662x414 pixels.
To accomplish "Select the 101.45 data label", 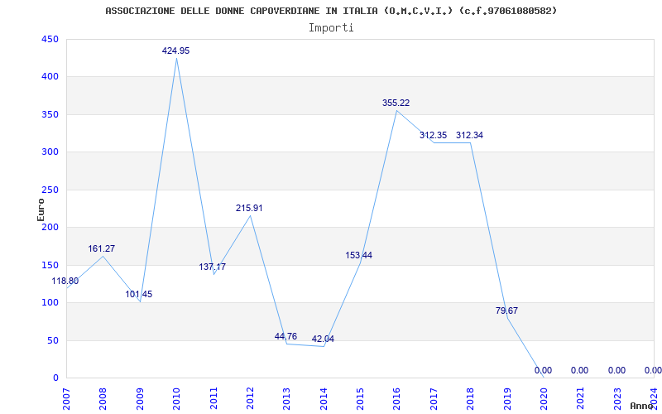I will click(138, 295).
